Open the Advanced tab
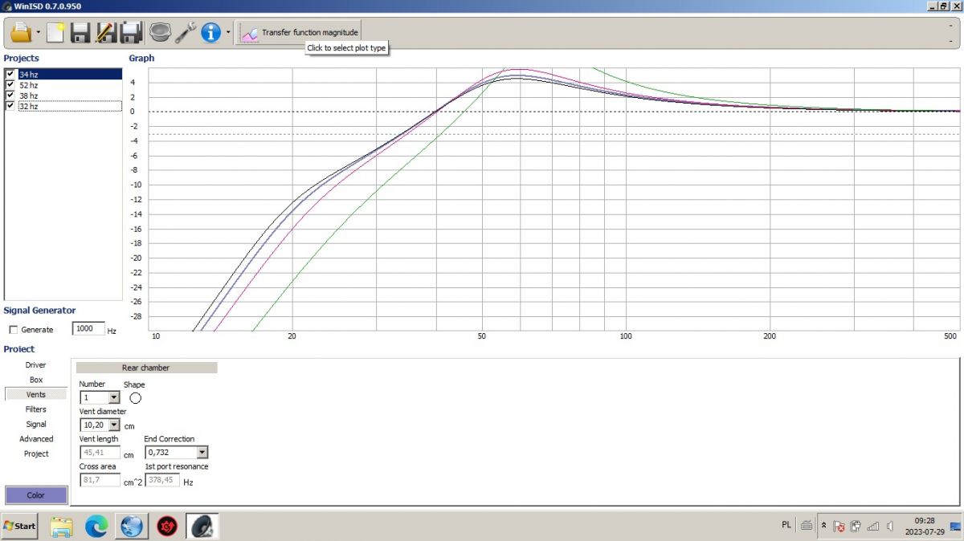Viewport: 964px width, 541px height. pyautogui.click(x=36, y=439)
